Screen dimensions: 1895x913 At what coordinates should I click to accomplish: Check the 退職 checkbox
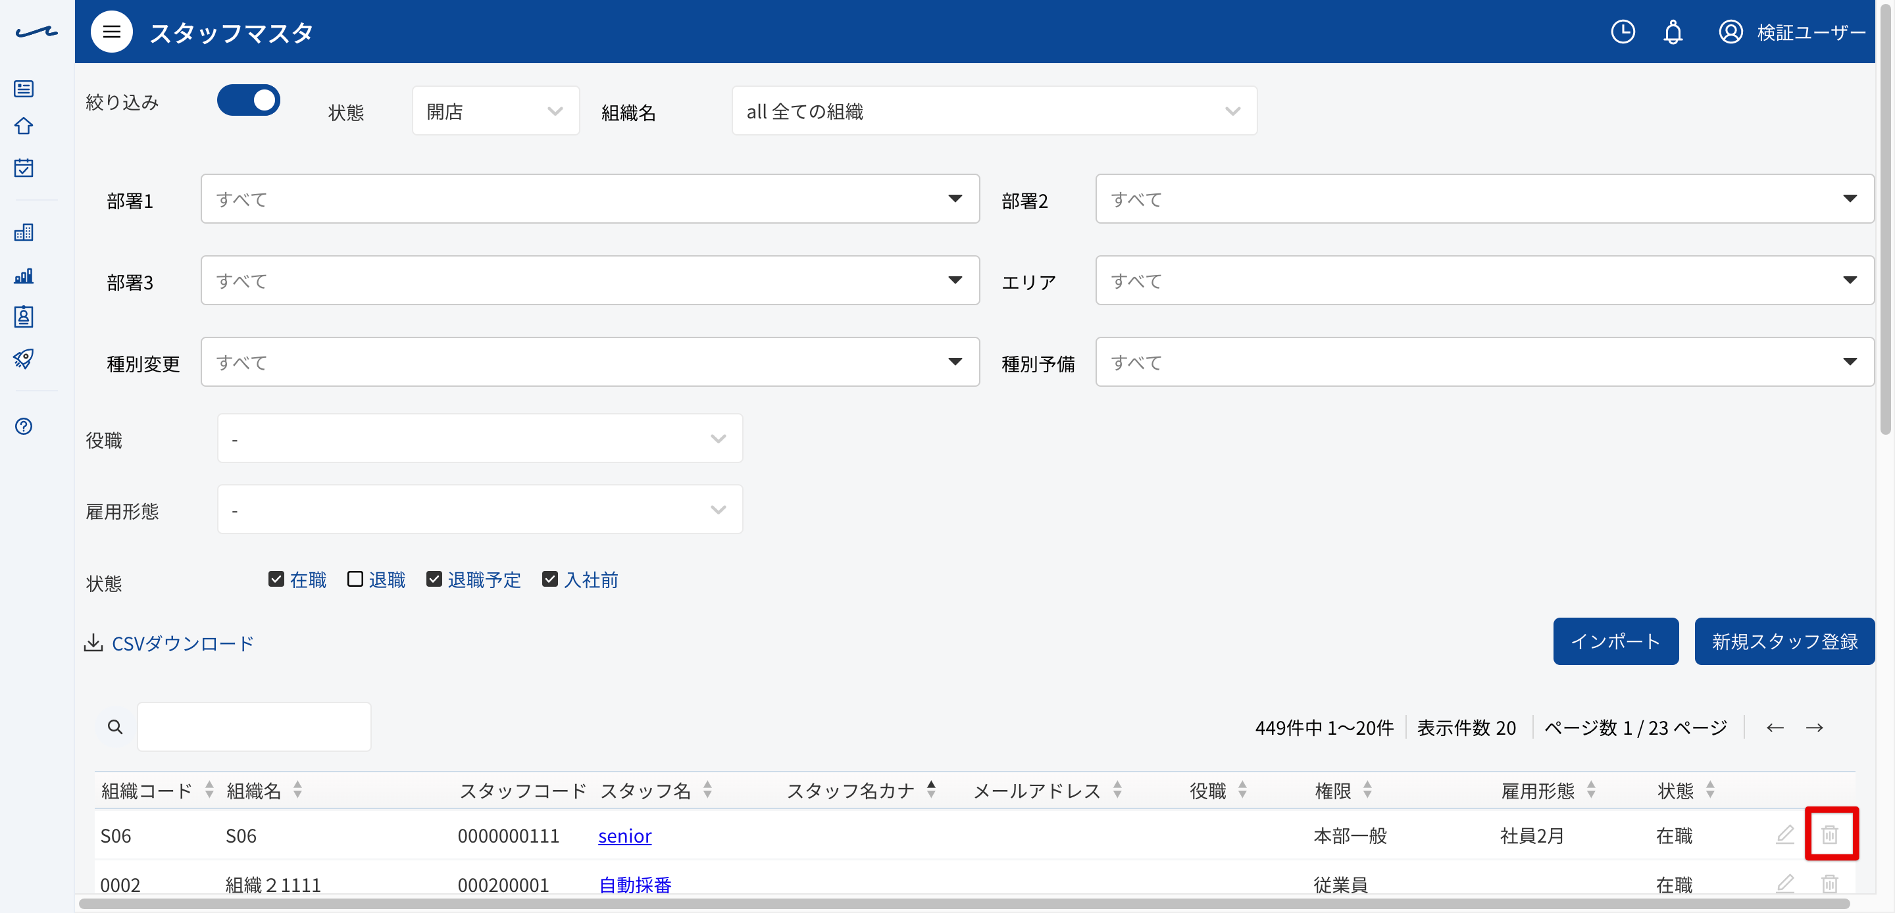click(355, 579)
